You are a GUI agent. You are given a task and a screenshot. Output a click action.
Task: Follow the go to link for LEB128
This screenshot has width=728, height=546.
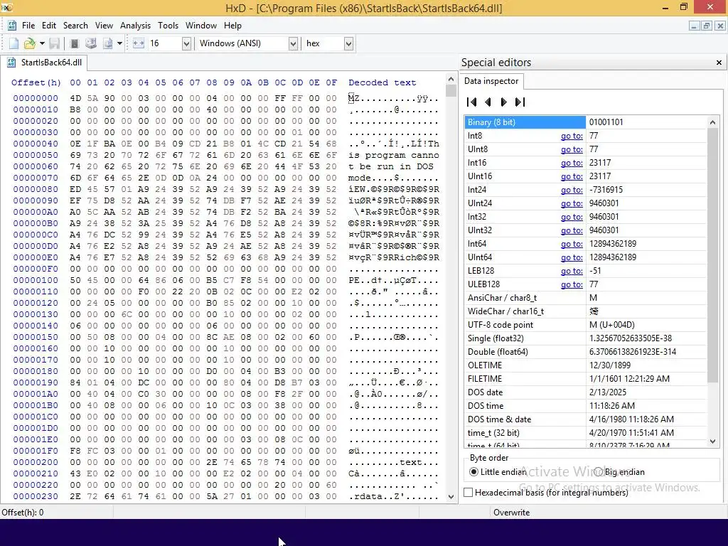(572, 271)
